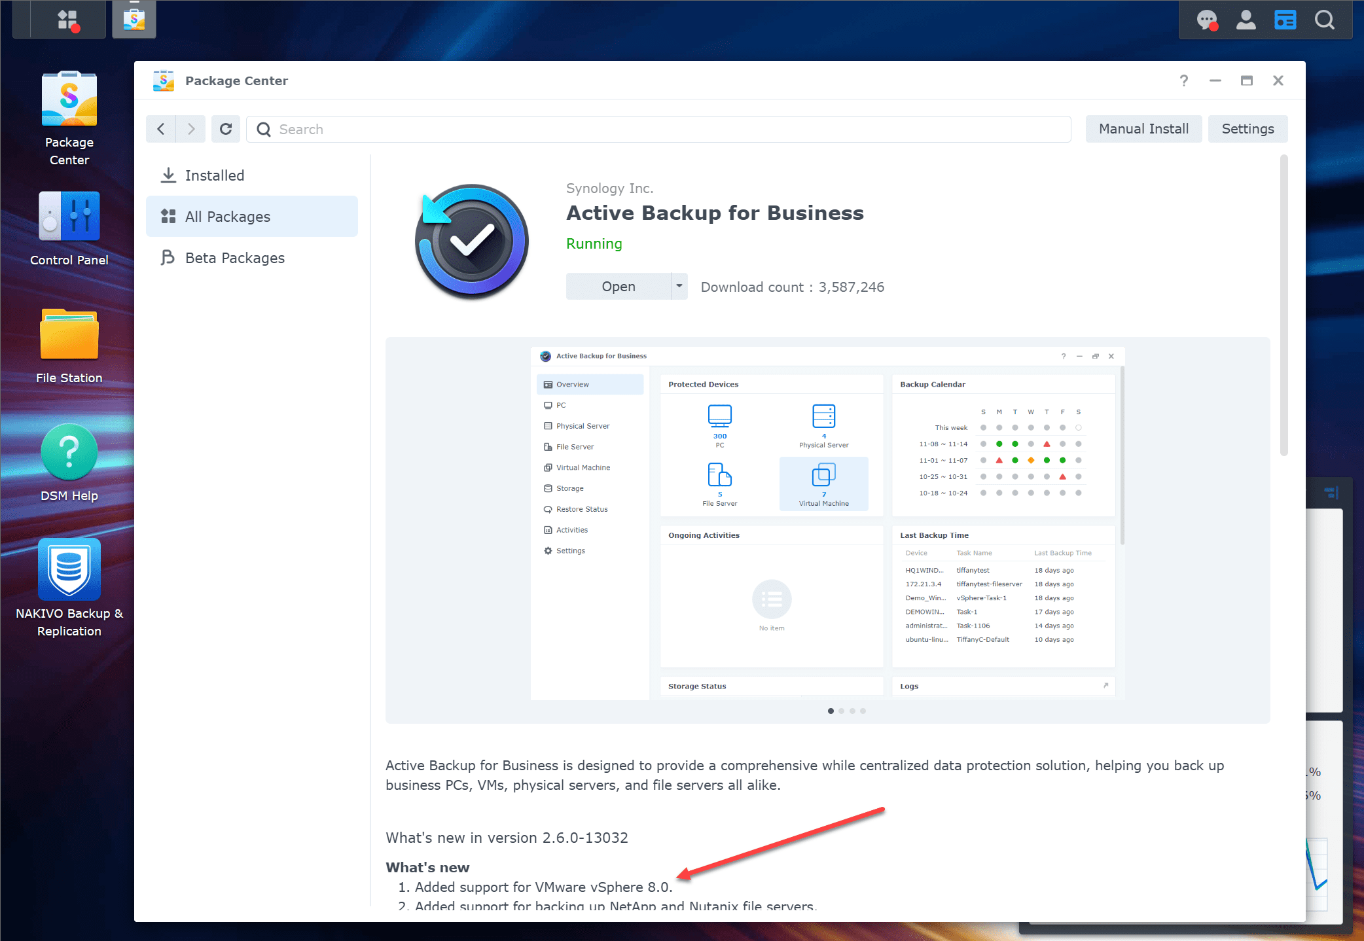Click the Manual Install button
The width and height of the screenshot is (1364, 941).
(1143, 129)
